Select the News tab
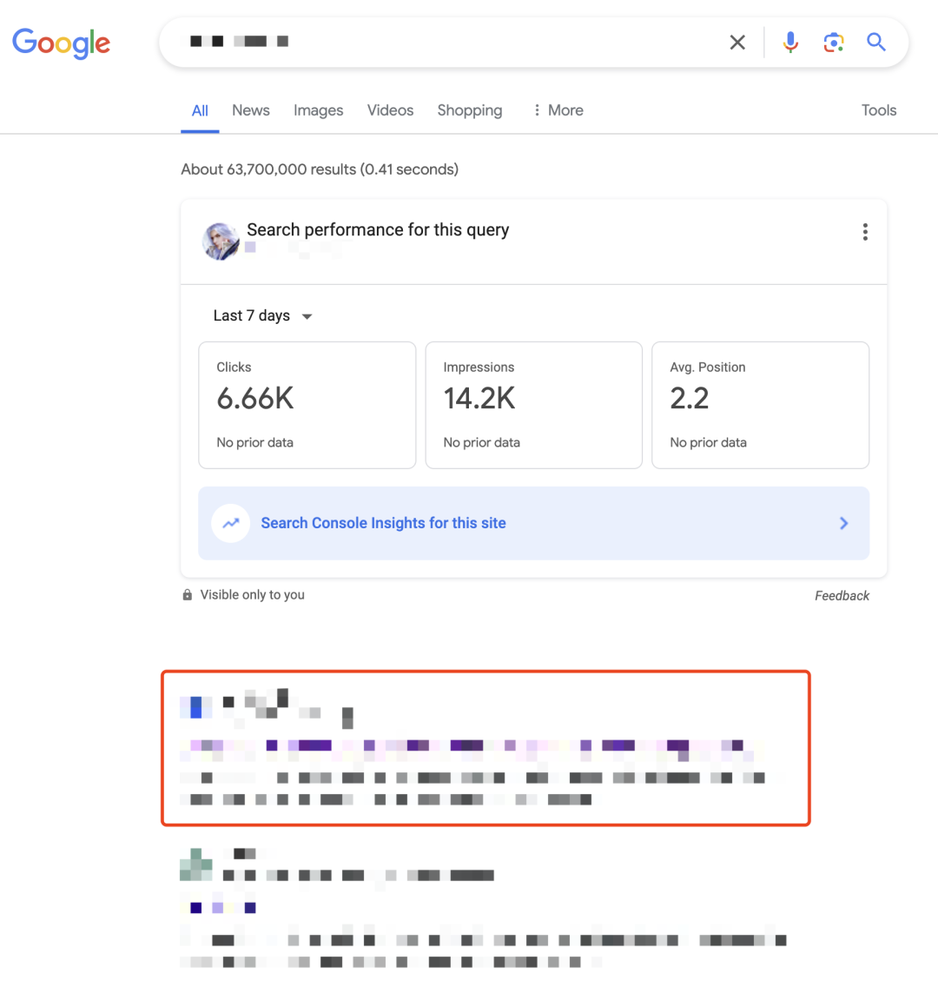Image resolution: width=938 pixels, height=987 pixels. tap(250, 110)
